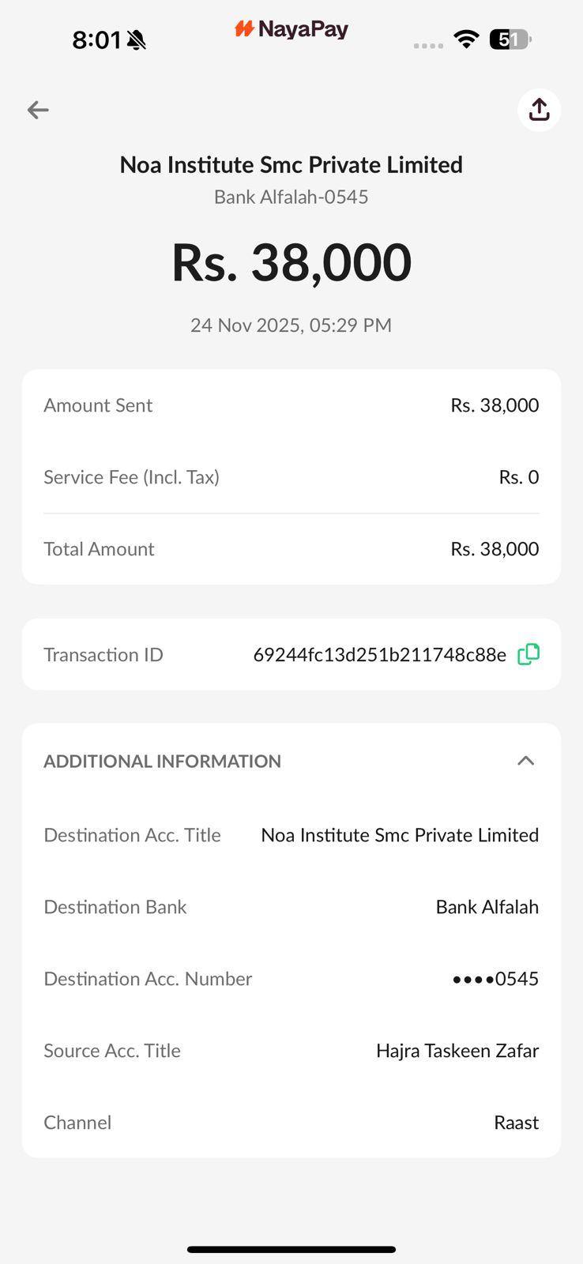Screen dimensions: 583x1264
Task: Tap the ADDITIONAL INFORMATION header
Action: (162, 761)
